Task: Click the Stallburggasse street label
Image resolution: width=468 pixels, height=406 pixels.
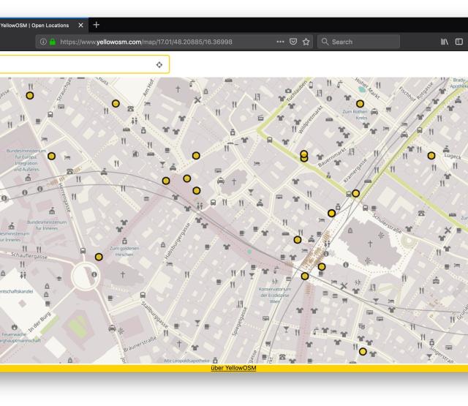Action: [x=154, y=314]
